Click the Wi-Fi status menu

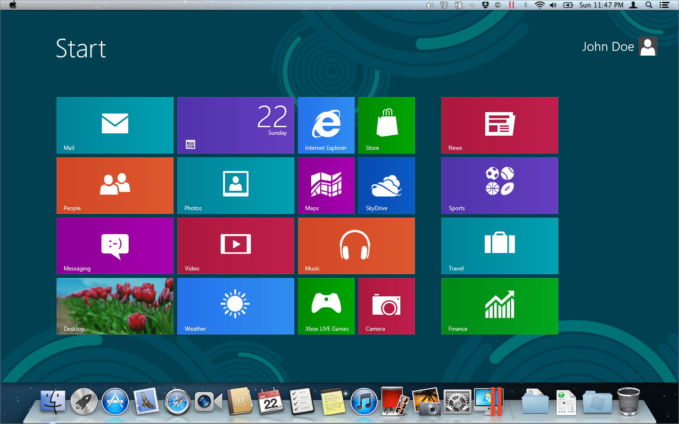pos(540,5)
